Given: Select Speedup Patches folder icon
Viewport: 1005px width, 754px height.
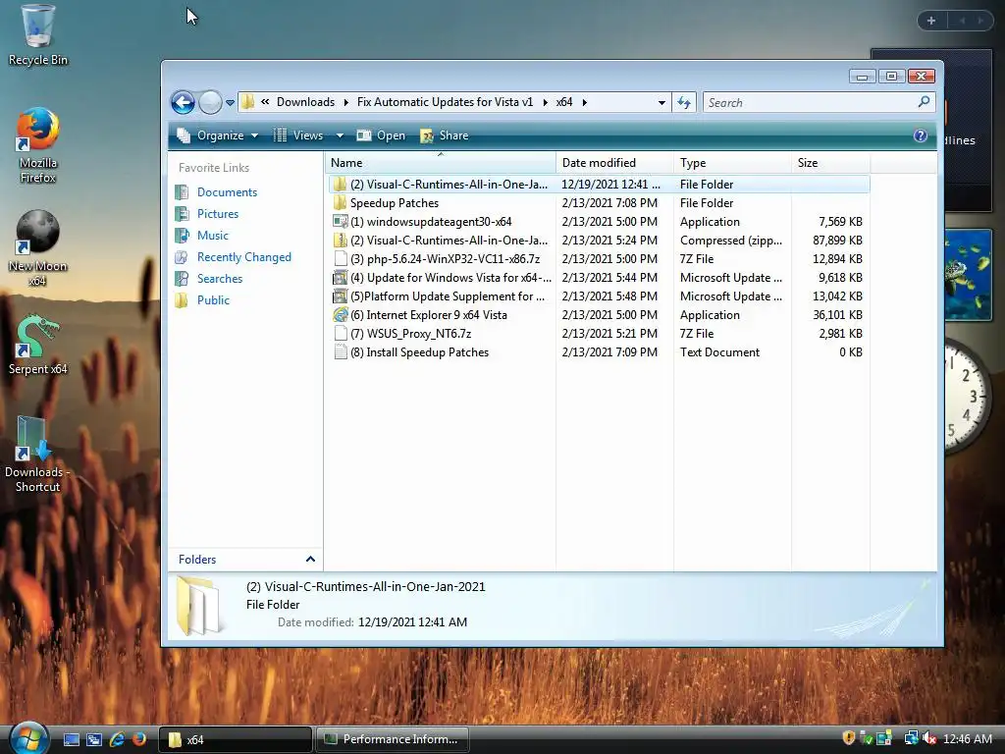Looking at the screenshot, I should (x=341, y=203).
